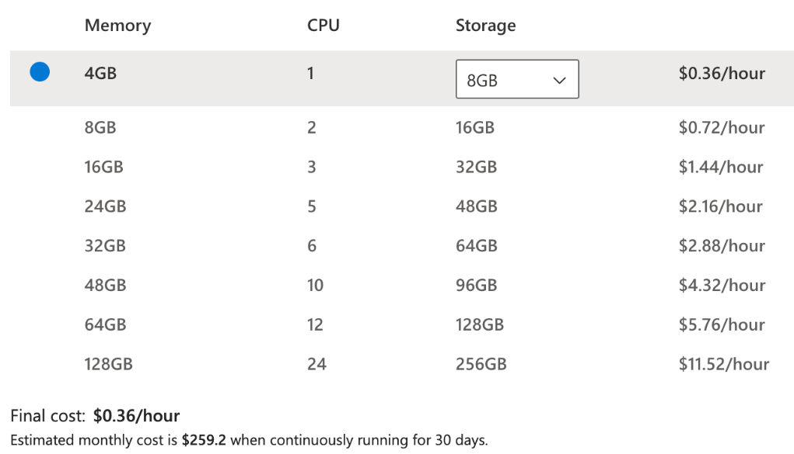Click the $2.16/hour price
Screen dimensions: 794x454
(721, 206)
